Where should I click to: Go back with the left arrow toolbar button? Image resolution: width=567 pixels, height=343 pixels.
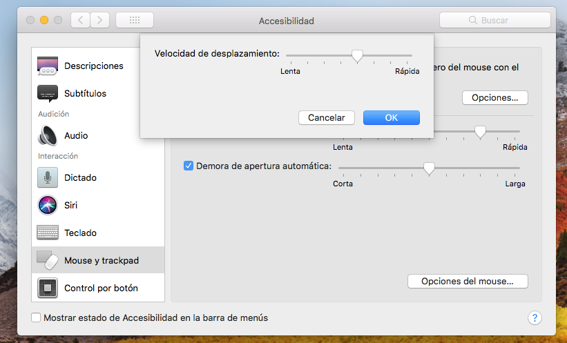click(80, 20)
